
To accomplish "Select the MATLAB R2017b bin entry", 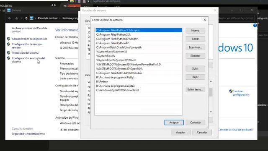I will pos(139,73).
